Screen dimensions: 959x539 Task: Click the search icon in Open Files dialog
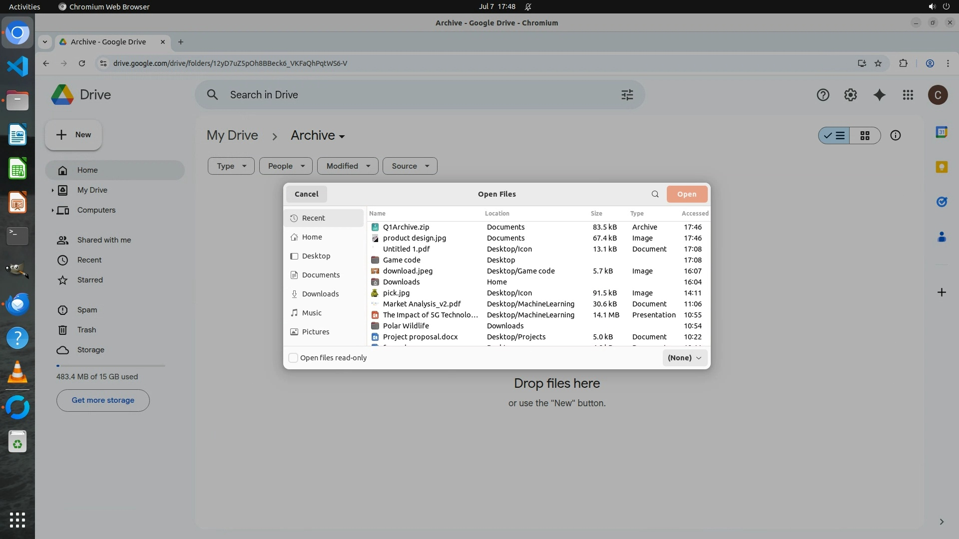[x=655, y=194]
